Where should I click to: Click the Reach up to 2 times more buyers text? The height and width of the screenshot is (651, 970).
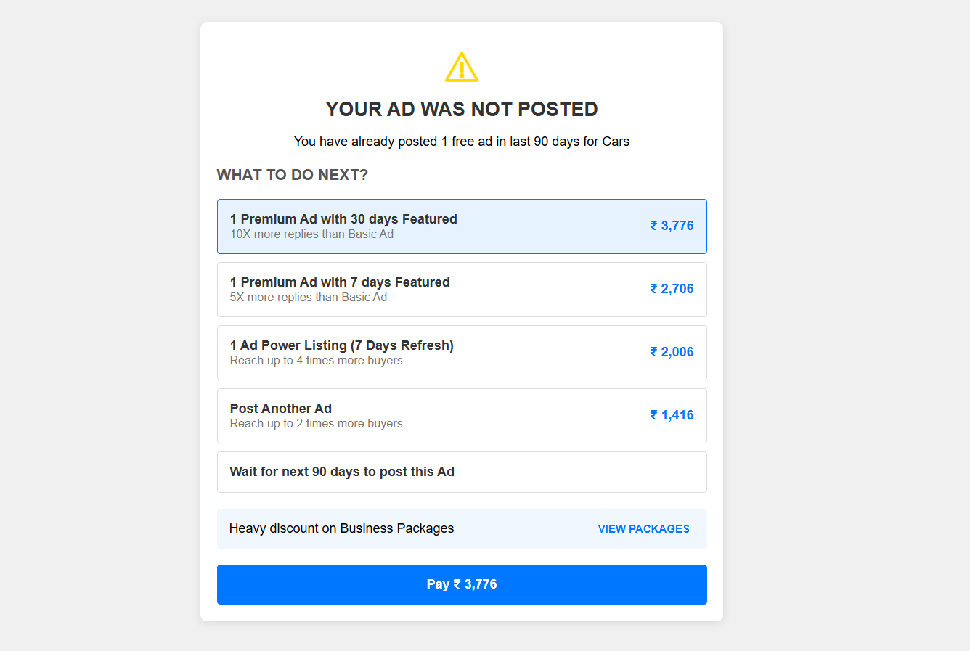(x=316, y=424)
